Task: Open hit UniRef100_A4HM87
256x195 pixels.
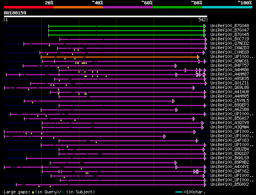Action: click(230, 74)
